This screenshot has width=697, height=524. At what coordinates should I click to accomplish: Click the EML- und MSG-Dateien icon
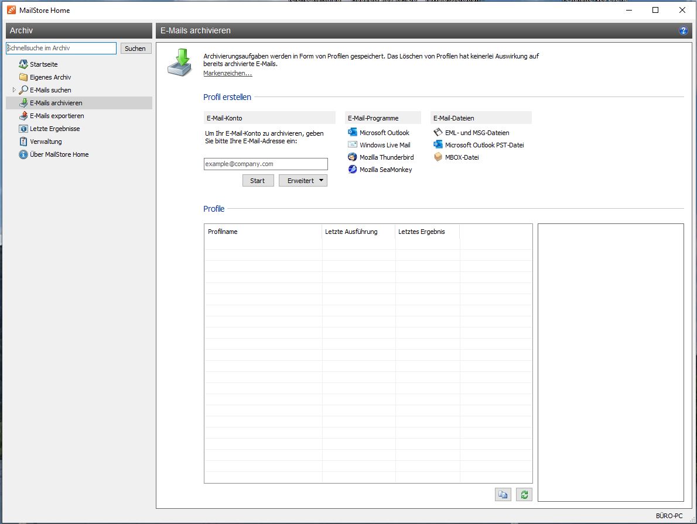click(438, 132)
